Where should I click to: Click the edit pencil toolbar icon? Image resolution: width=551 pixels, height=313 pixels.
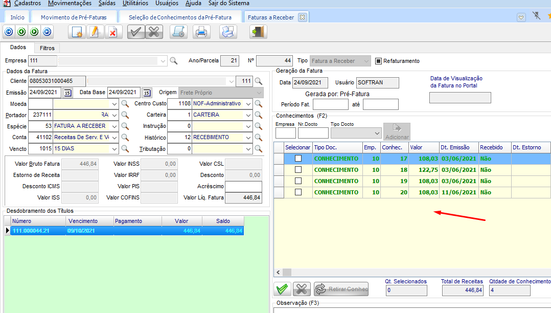click(x=94, y=32)
